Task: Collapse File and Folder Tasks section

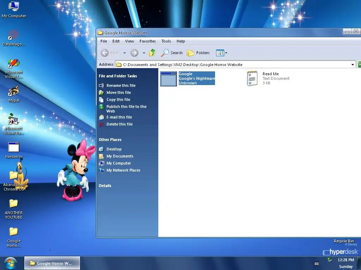Action: (118, 76)
